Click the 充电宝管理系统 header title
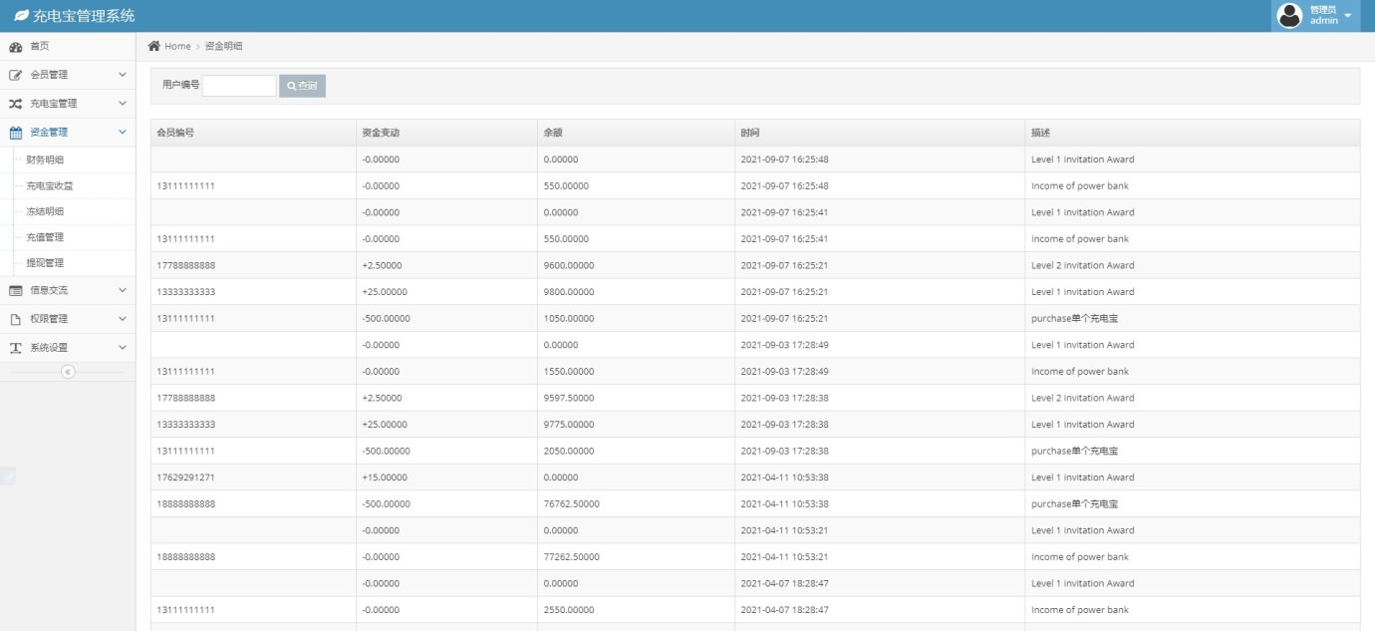The image size is (1375, 631). point(84,16)
